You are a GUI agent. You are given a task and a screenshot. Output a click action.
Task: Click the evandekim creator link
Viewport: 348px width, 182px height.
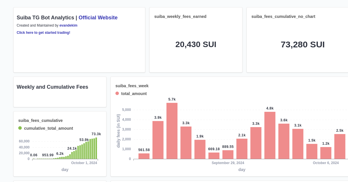click(x=68, y=25)
